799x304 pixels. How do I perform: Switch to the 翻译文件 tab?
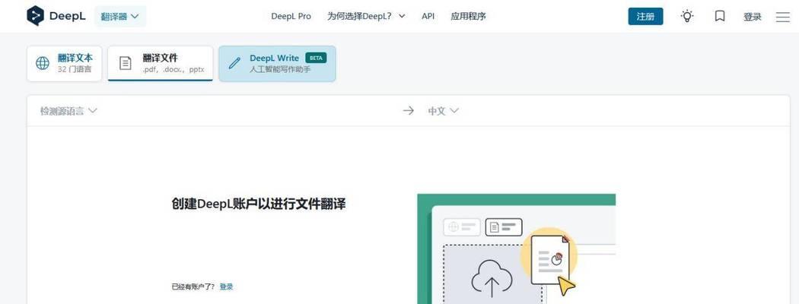[x=161, y=63]
